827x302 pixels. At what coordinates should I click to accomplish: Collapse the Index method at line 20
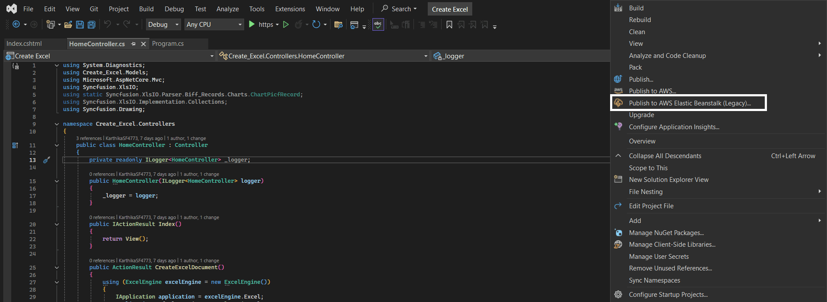click(57, 224)
